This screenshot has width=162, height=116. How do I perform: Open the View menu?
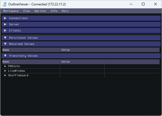pos(26,11)
